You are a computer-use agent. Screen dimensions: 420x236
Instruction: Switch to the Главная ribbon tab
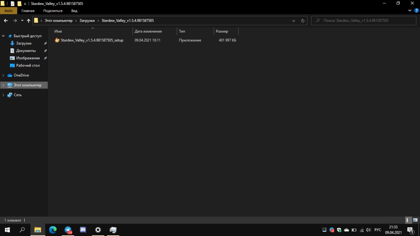point(28,11)
